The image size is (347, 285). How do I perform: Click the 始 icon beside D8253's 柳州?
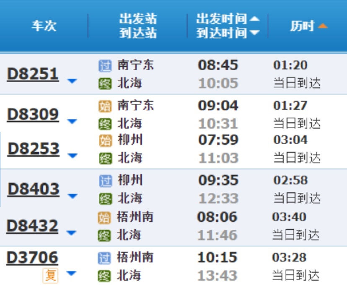104,140
